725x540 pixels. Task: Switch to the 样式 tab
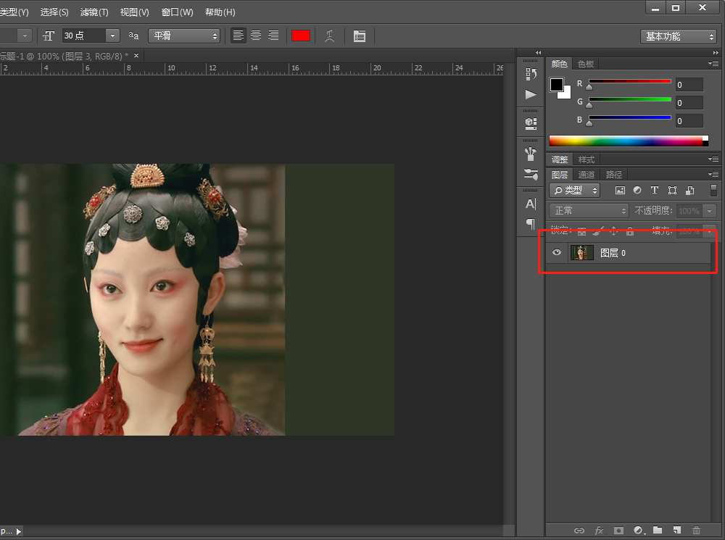click(587, 159)
